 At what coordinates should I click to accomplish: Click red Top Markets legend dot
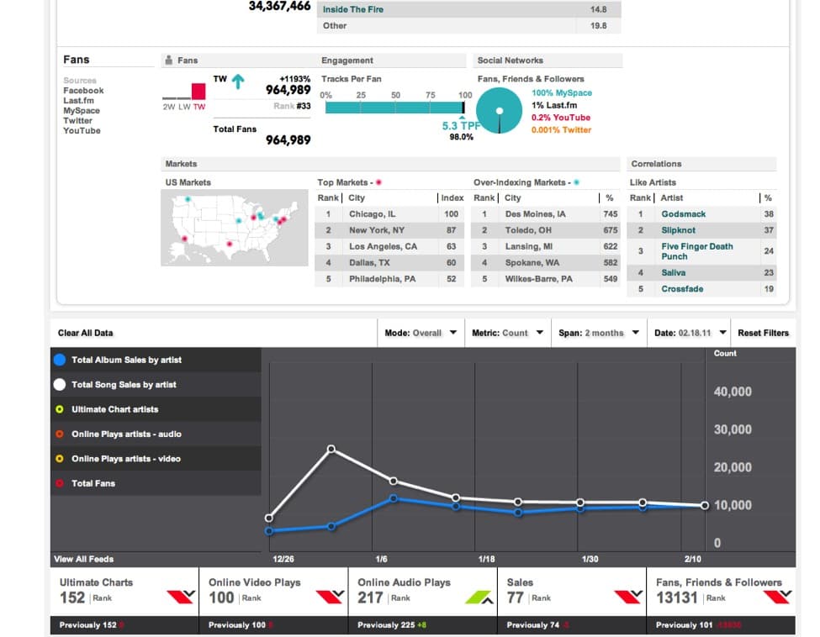pos(378,182)
